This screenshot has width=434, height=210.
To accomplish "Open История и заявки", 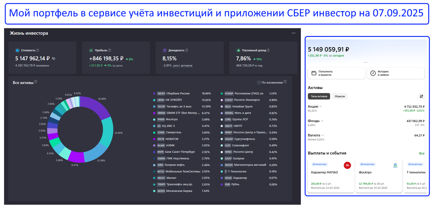I will click(396, 73).
